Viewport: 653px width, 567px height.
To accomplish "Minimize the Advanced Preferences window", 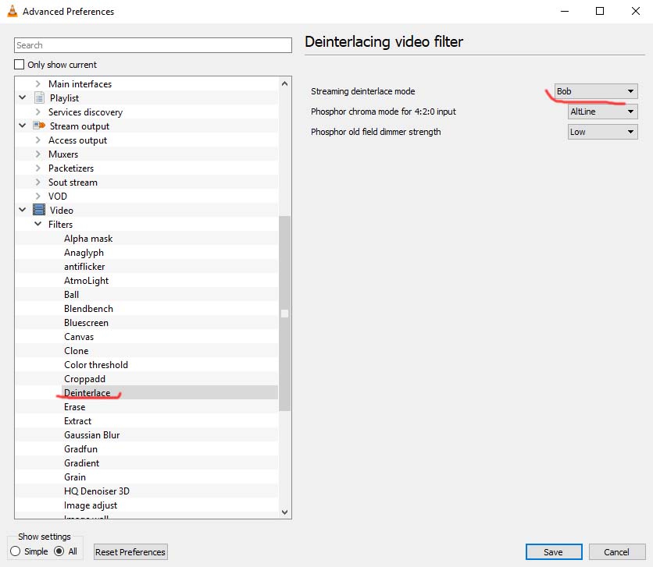I will pos(565,11).
